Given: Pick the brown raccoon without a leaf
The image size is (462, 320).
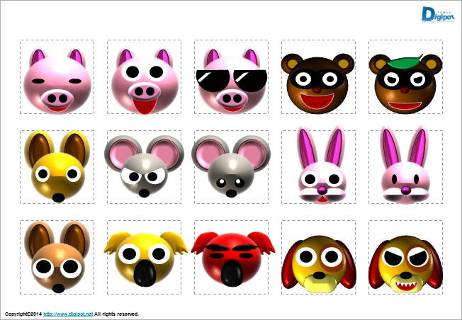Looking at the screenshot, I should coord(319,82).
